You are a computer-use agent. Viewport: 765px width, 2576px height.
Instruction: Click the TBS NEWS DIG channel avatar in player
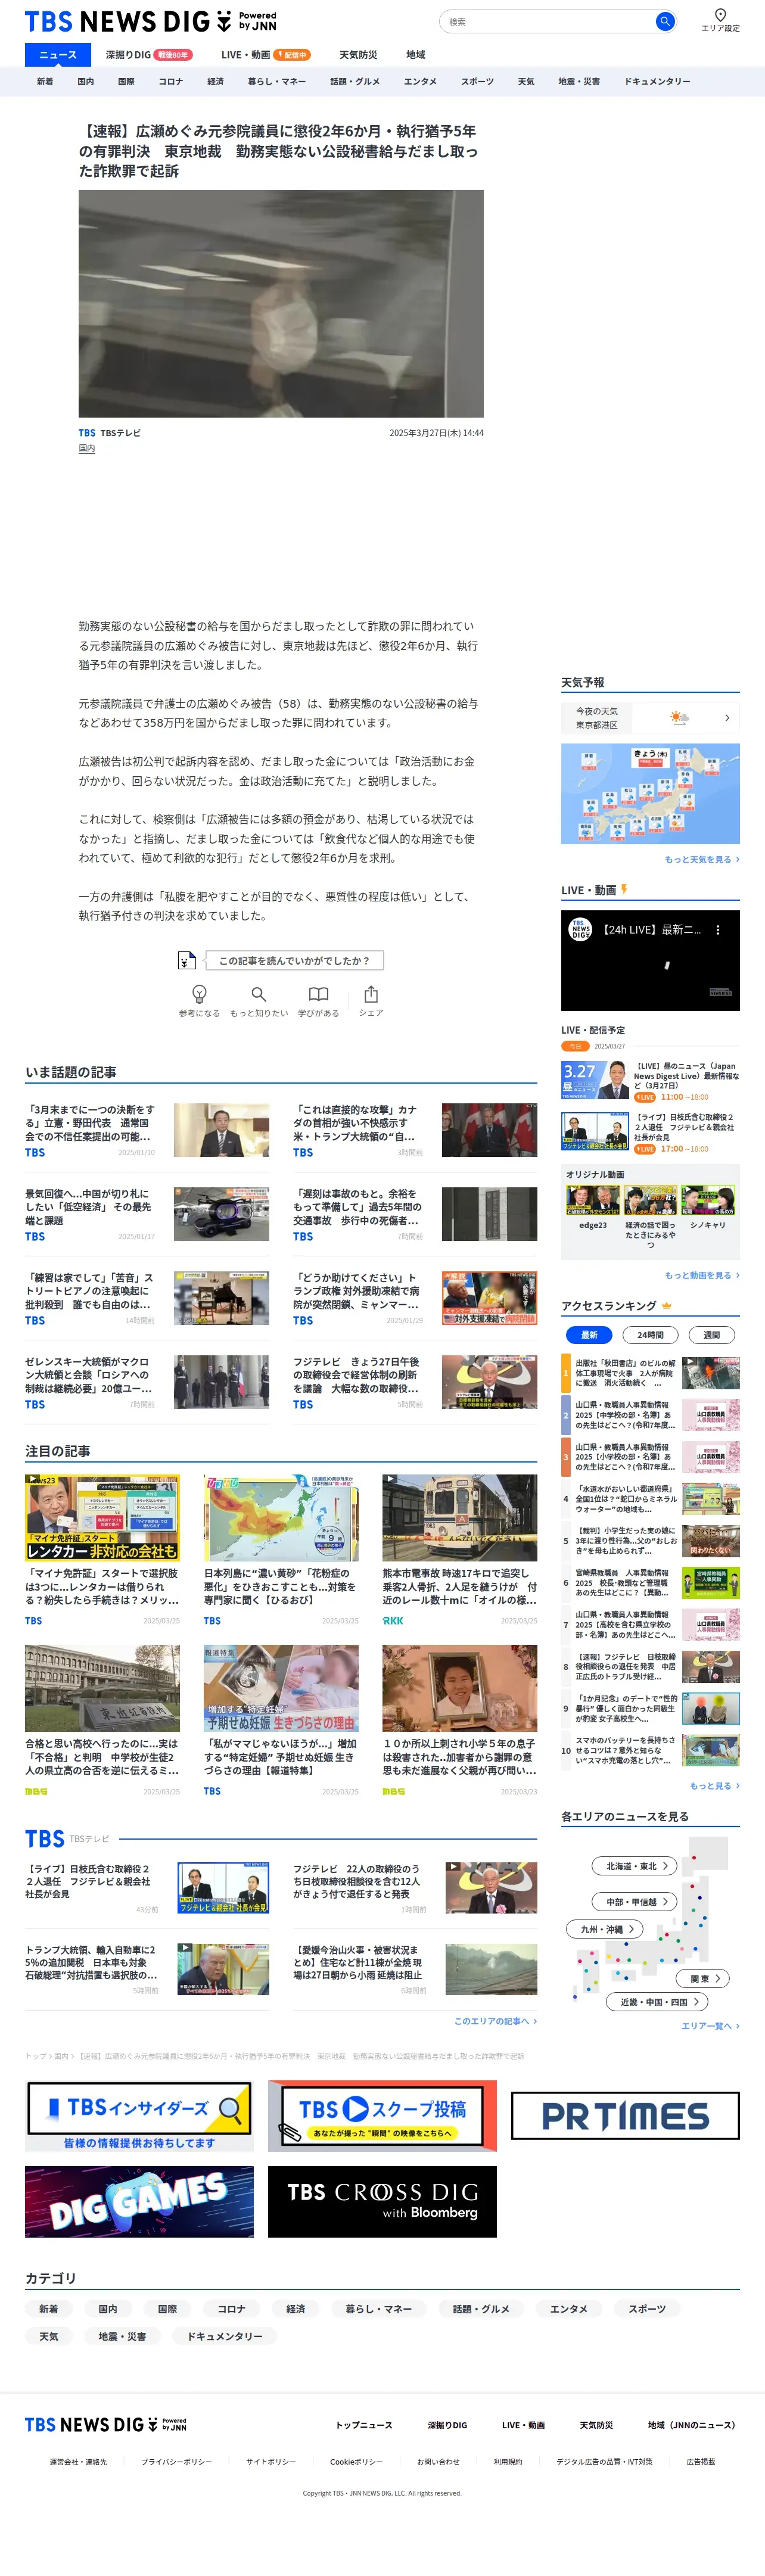581,929
